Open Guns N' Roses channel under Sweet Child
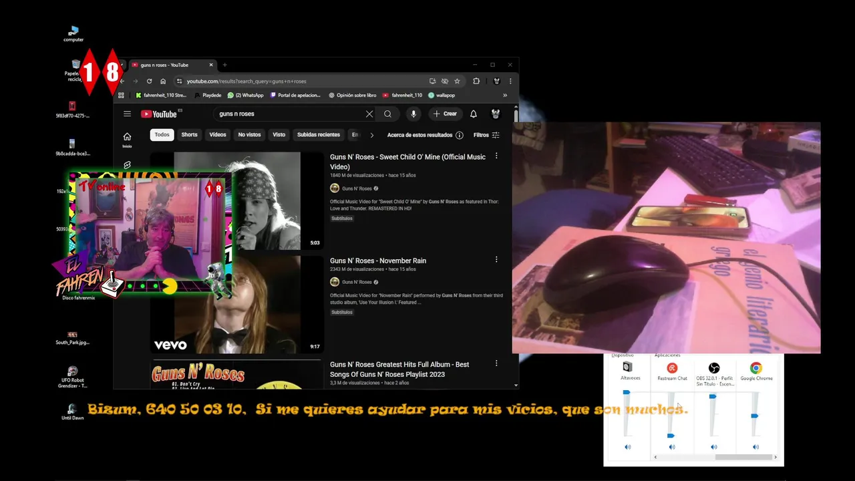855x481 pixels. (x=357, y=188)
